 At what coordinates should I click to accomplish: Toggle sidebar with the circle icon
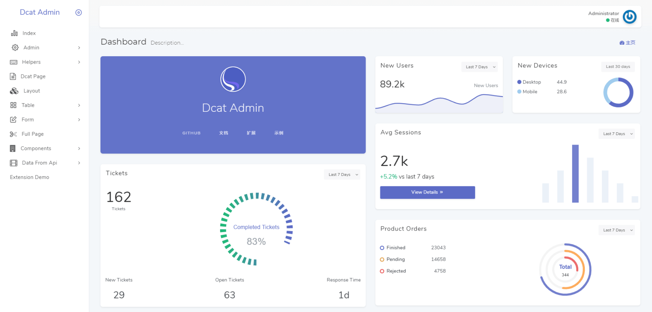tap(78, 12)
